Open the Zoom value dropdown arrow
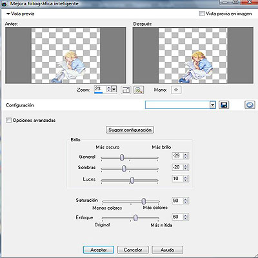Viewport: 258px width, 258px height. pyautogui.click(x=114, y=89)
